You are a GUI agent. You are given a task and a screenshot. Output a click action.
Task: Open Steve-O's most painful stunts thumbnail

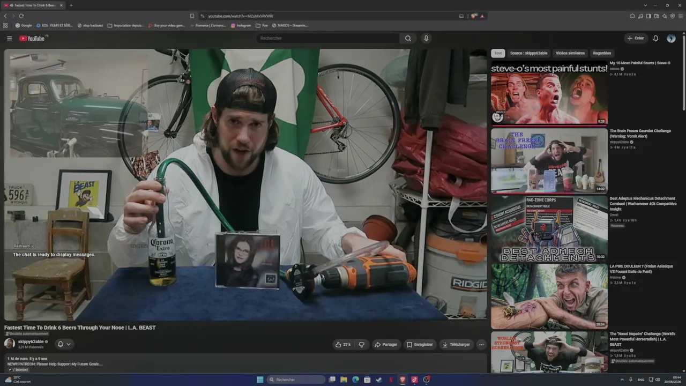[x=549, y=93]
